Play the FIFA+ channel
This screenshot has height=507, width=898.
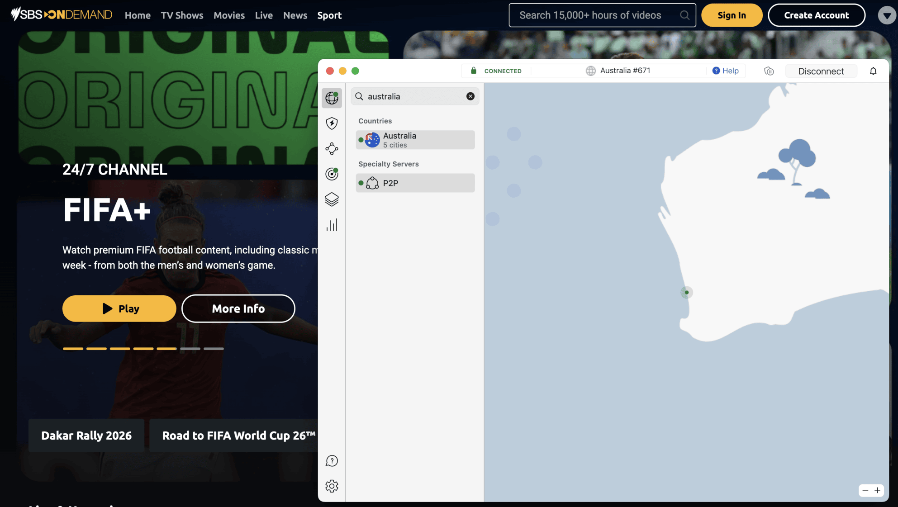pyautogui.click(x=119, y=308)
